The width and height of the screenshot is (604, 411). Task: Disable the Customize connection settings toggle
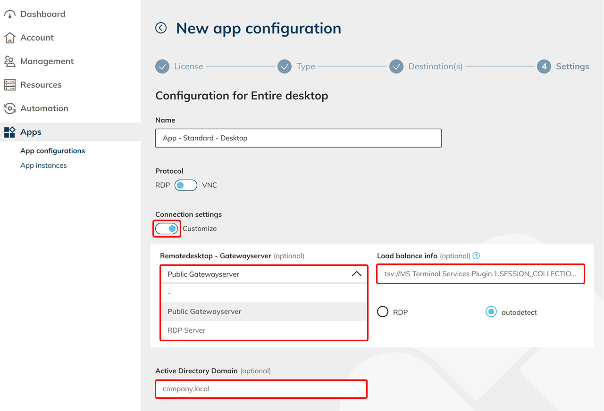tap(167, 229)
